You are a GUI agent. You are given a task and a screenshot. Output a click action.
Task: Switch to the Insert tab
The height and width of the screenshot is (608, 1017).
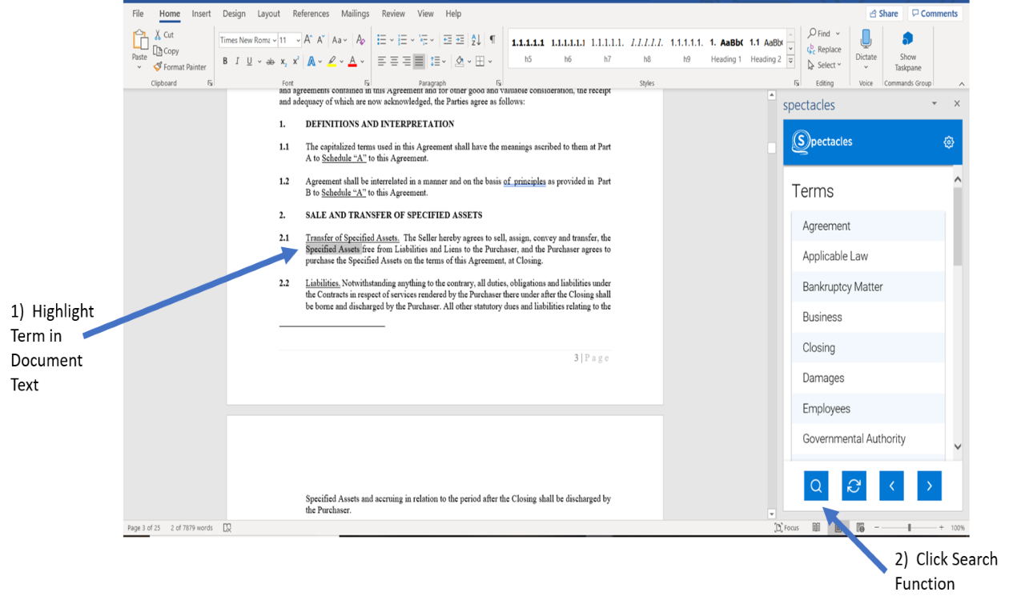[x=201, y=14]
